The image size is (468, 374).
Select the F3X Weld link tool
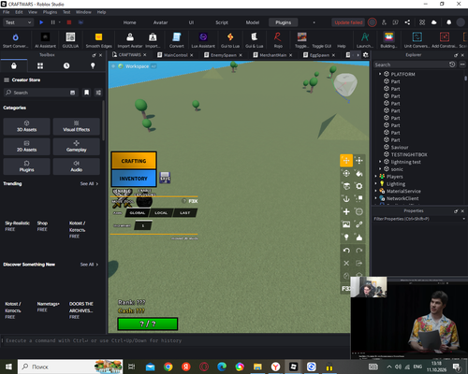pyautogui.click(x=359, y=224)
